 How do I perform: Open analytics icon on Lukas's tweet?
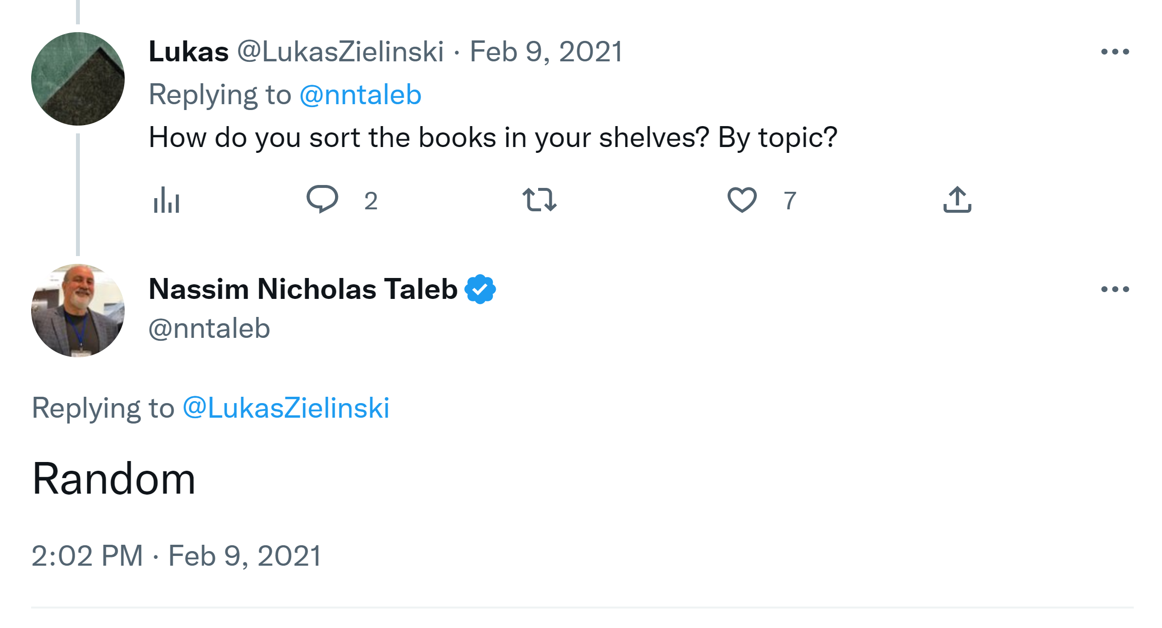[166, 200]
